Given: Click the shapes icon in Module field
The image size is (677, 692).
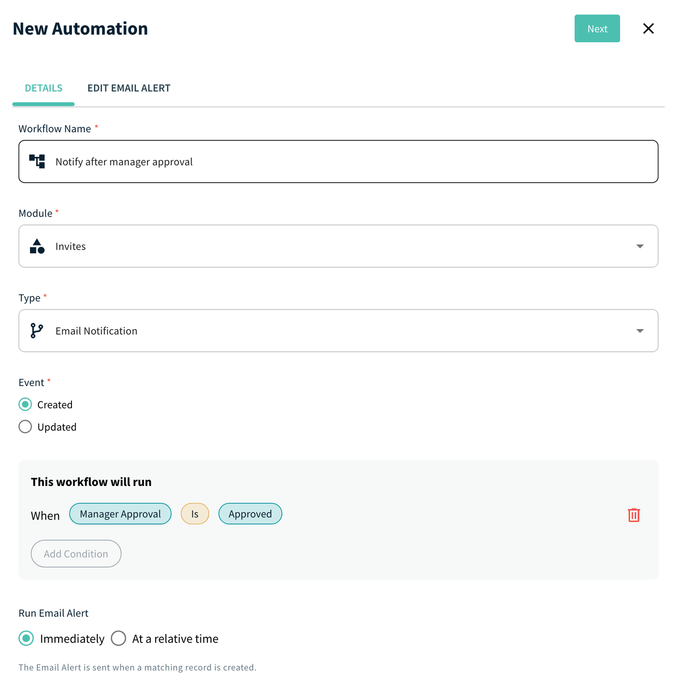Looking at the screenshot, I should pos(37,246).
